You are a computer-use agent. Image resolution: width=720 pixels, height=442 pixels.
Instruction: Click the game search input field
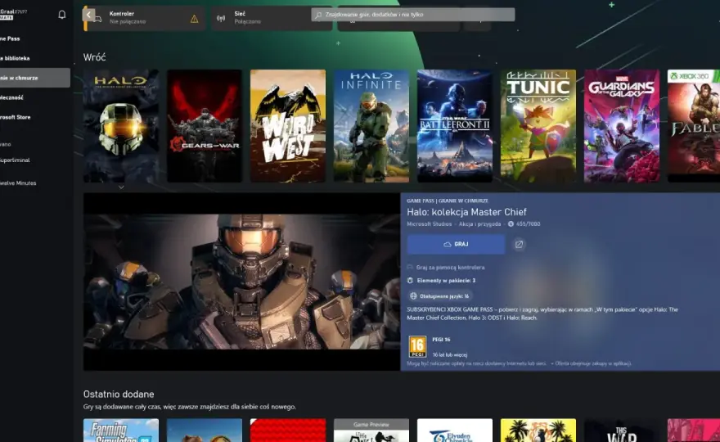413,15
